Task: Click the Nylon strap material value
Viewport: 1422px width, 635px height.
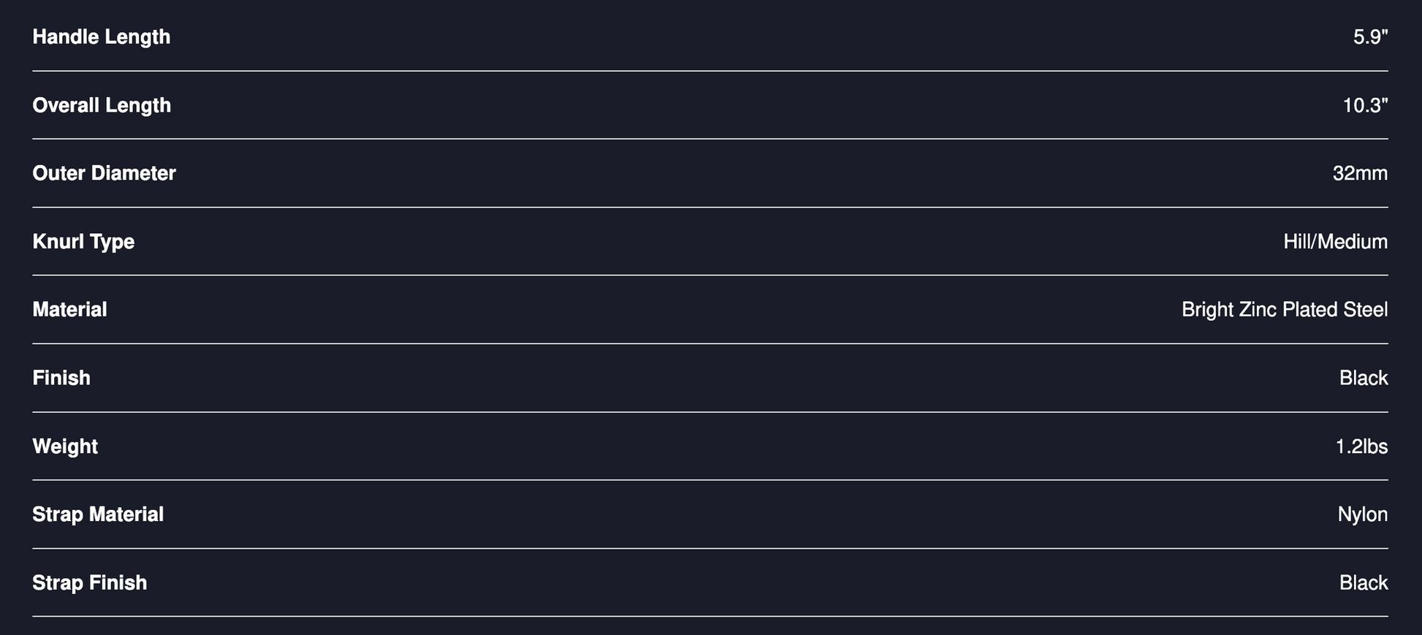Action: pyautogui.click(x=1362, y=514)
